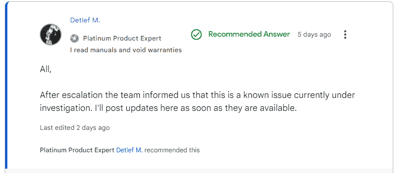Click the blue vertical bar on post edge
This screenshot has width=395, height=173.
[x=6, y=86]
